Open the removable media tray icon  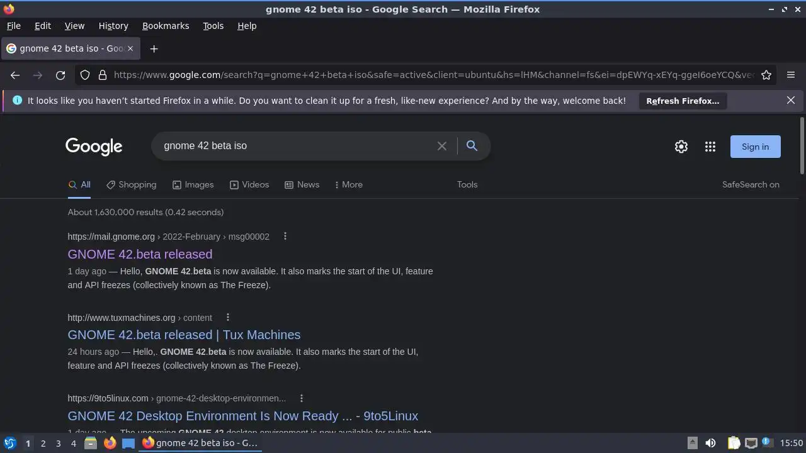tap(692, 443)
